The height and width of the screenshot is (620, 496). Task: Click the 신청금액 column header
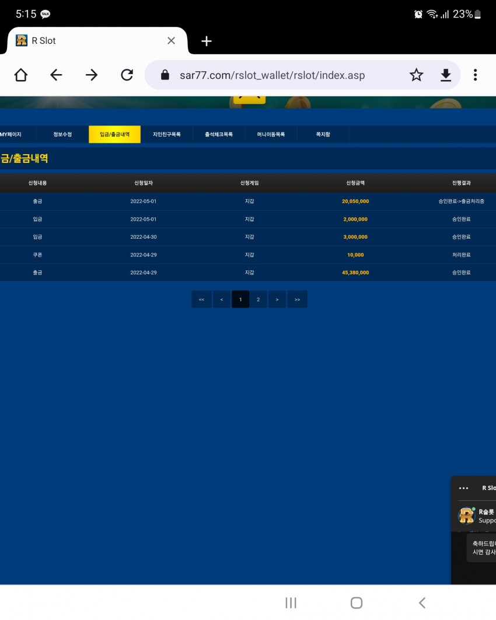355,183
